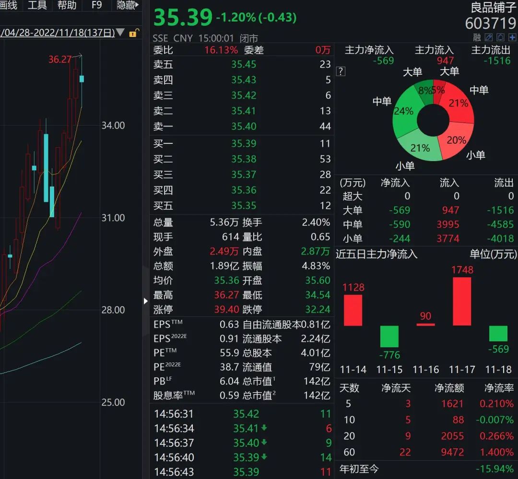Click the 买一 bid price 35.39
Viewport: 518px width, 479px height.
click(244, 143)
